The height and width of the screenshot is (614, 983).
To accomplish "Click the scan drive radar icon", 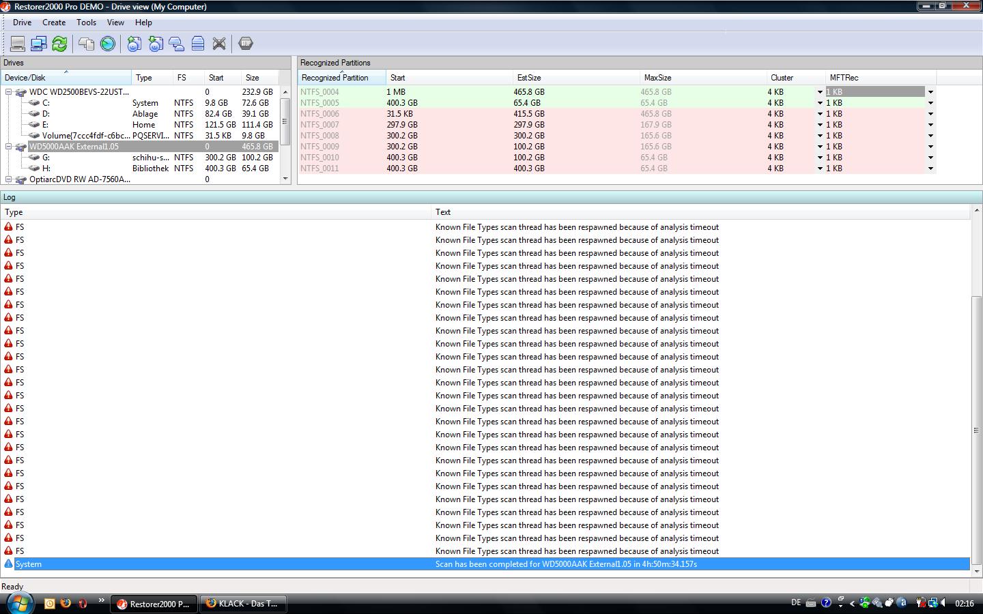I will click(x=108, y=44).
